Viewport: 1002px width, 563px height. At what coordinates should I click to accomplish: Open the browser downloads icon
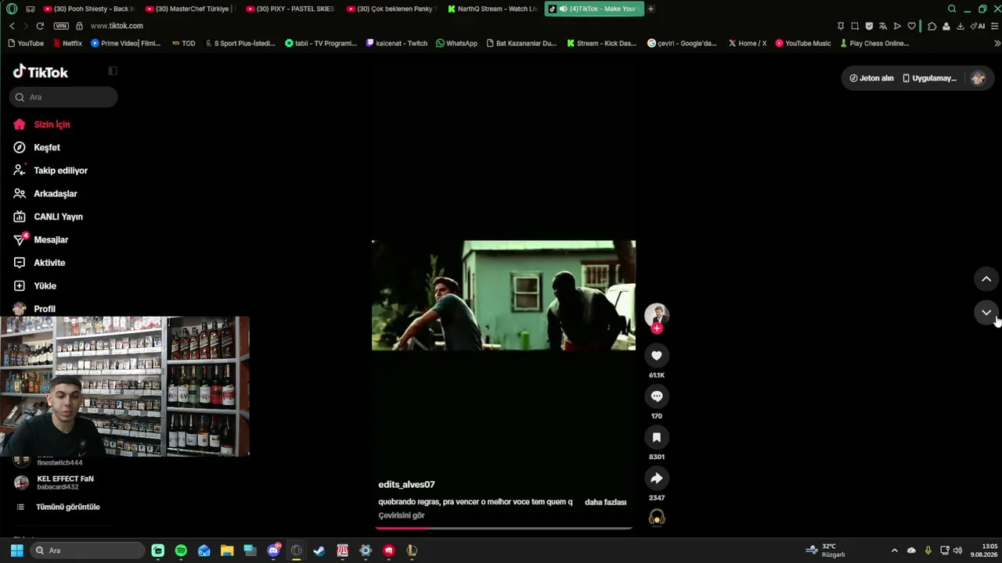(x=961, y=26)
